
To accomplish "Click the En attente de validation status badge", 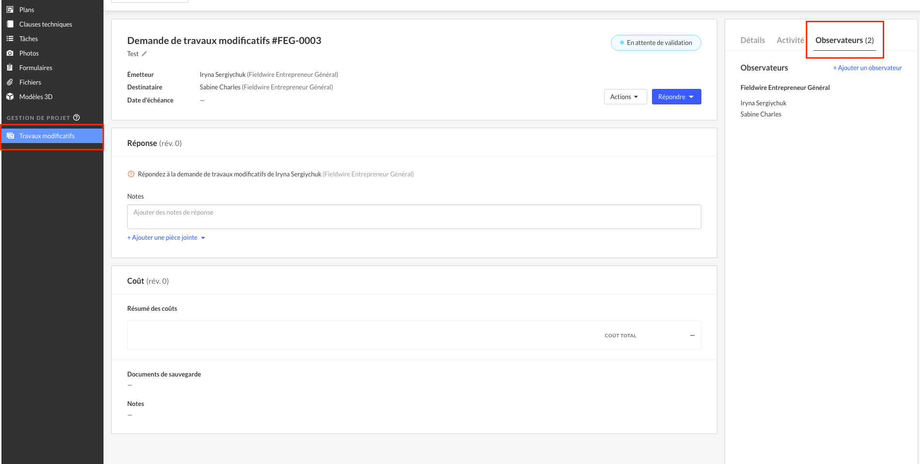I will [x=656, y=43].
